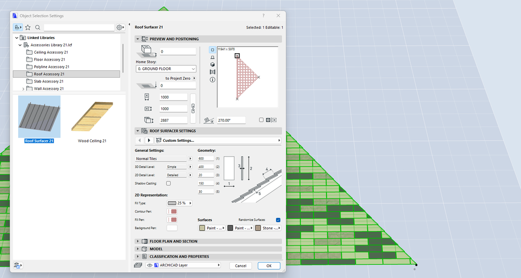Show object info via the info icon

tap(212, 79)
